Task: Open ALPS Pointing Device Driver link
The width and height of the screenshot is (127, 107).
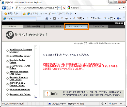Action: pos(17,84)
